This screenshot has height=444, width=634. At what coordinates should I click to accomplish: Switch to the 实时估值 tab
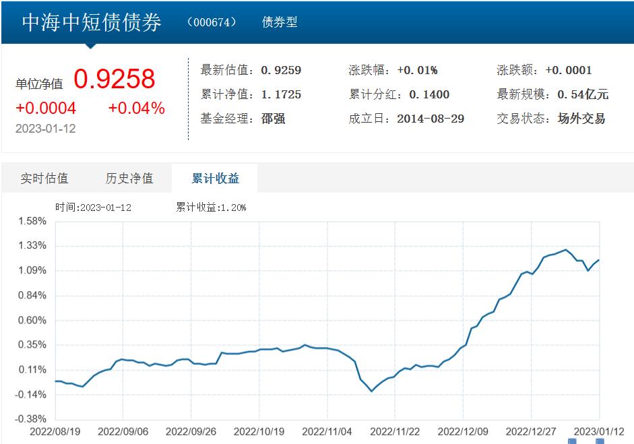[x=44, y=179]
